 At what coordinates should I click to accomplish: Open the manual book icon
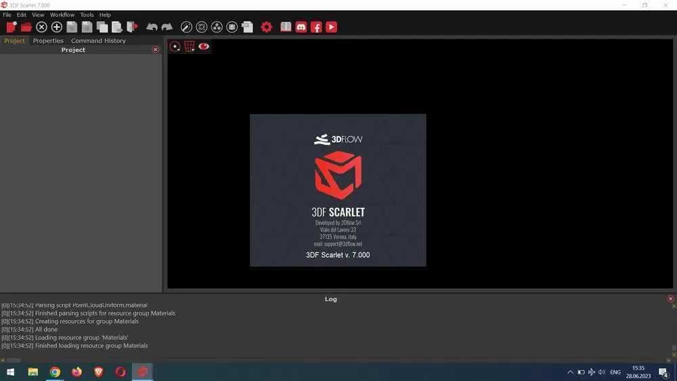pyautogui.click(x=286, y=27)
